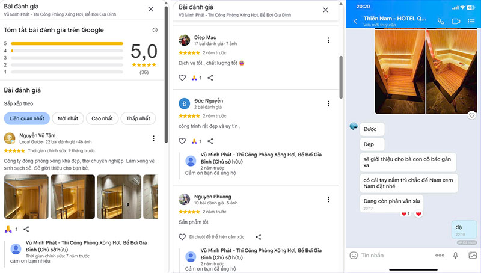481x273 pixels.
Task: Open more options dots in chat bar
Action: pos(440,255)
